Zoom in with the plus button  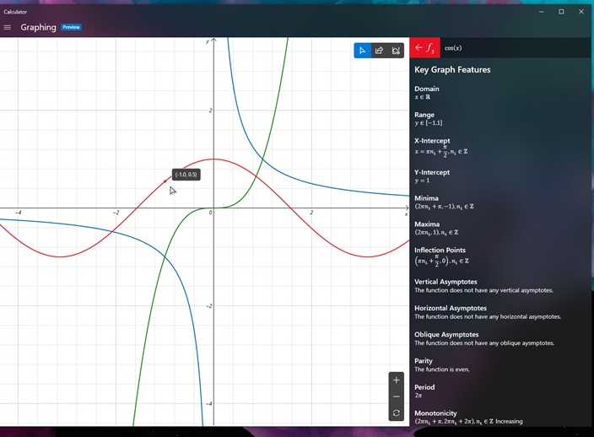pos(397,380)
